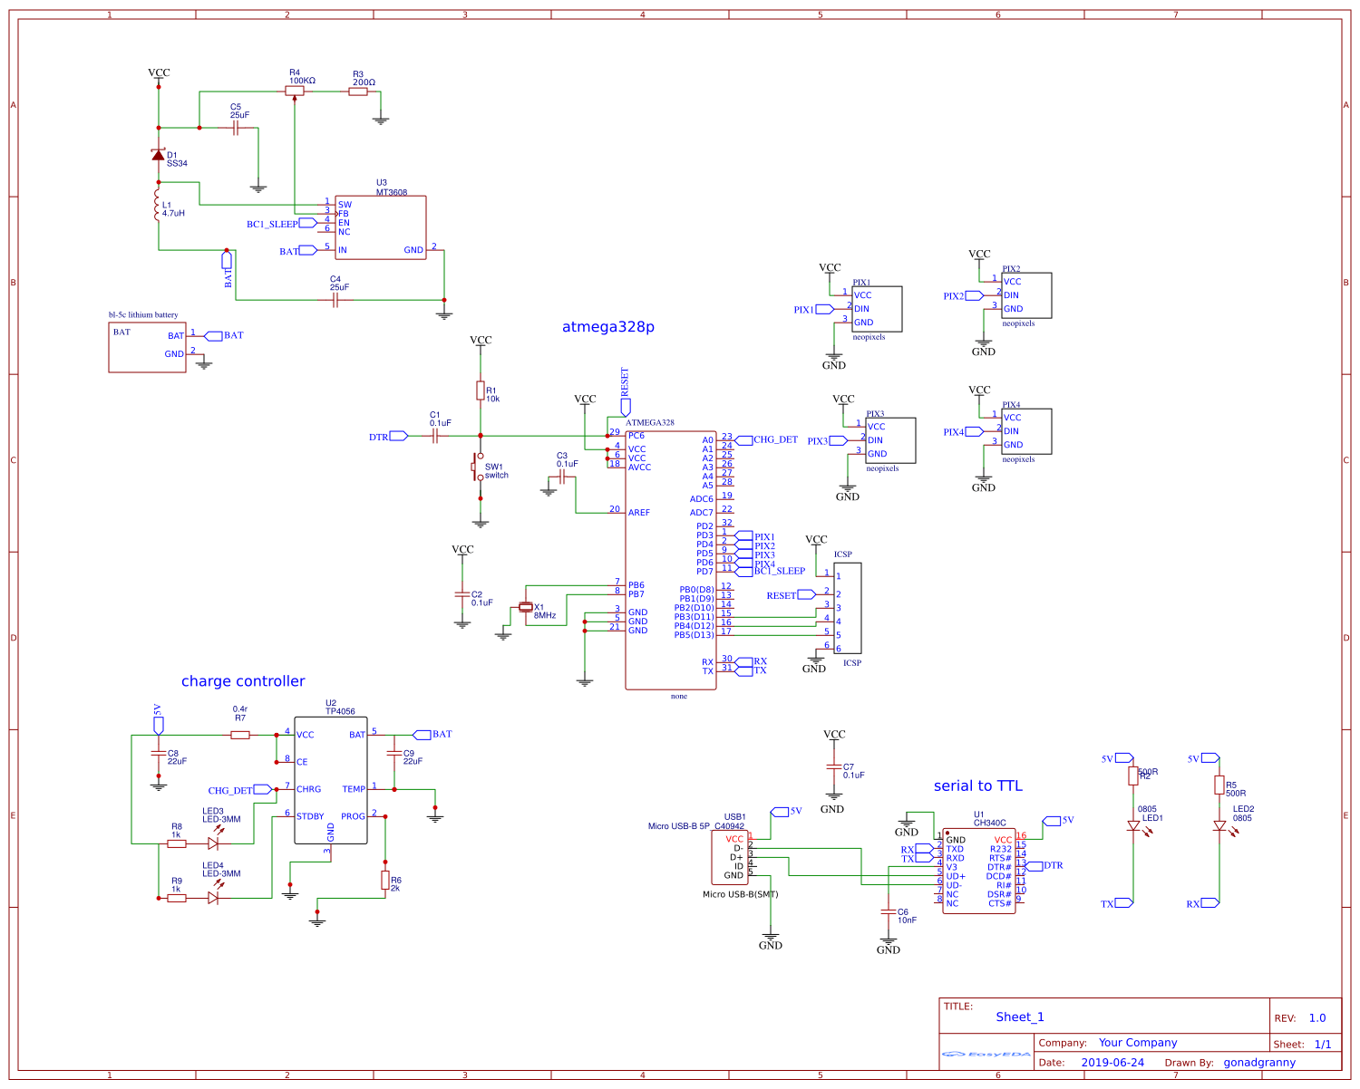Viewport: 1360px width, 1089px height.
Task: Click the PIX1 neopixel component
Action: point(877,309)
